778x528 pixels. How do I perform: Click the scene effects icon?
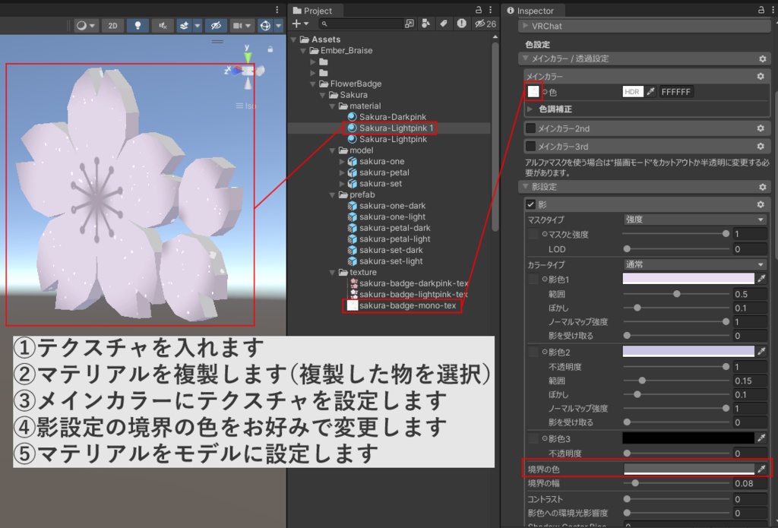coord(185,25)
